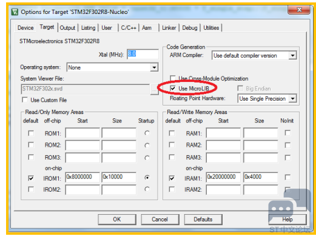Click the Xtal (MHz) input field
Viewport: 316px width, 239px height.
pyautogui.click(x=143, y=54)
